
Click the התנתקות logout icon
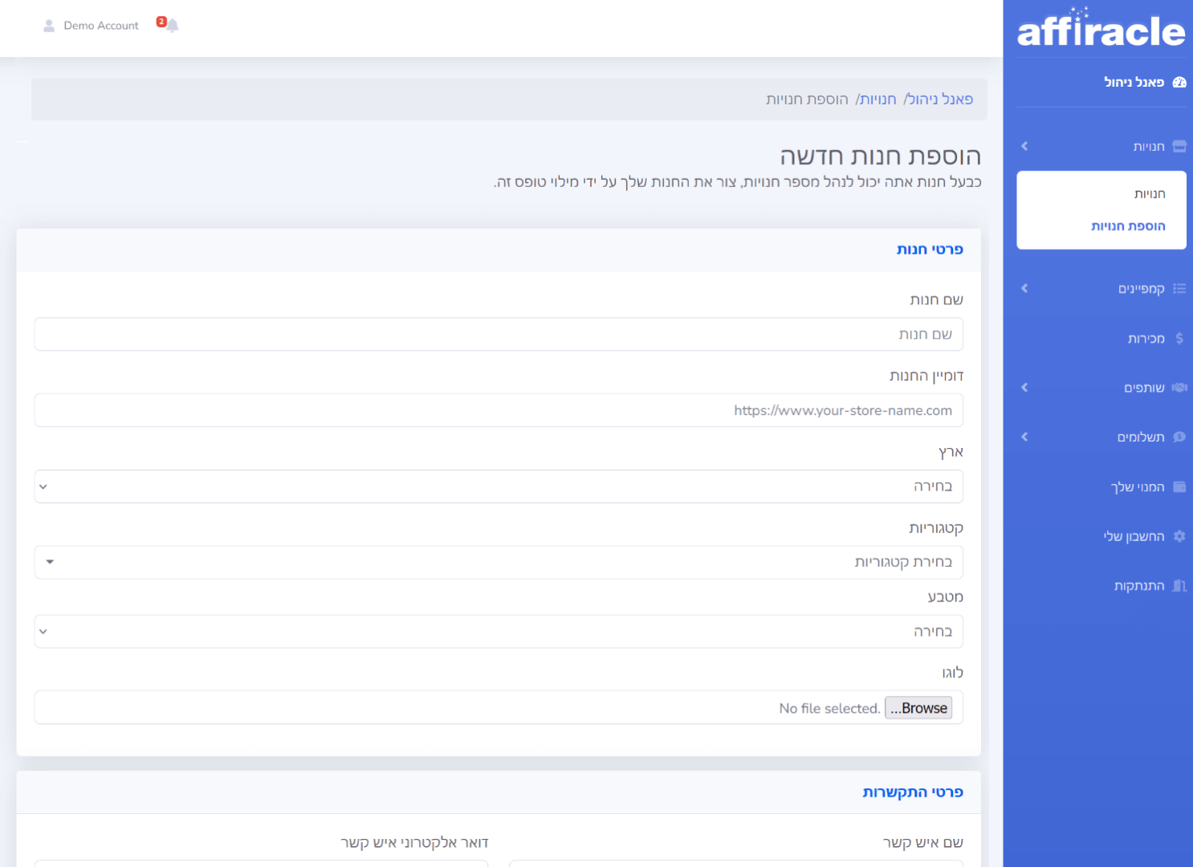[x=1179, y=585]
